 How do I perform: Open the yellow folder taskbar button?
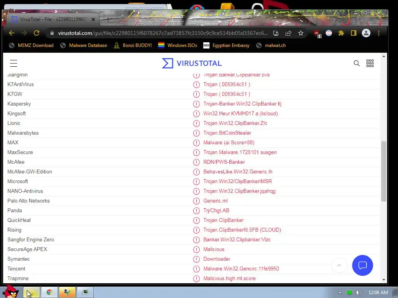(31, 293)
